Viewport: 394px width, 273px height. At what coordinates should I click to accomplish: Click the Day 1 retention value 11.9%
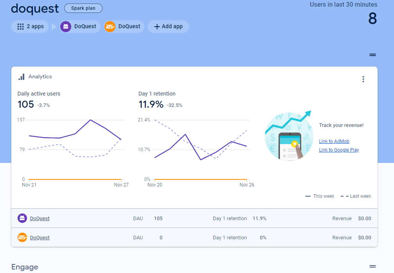pyautogui.click(x=151, y=104)
